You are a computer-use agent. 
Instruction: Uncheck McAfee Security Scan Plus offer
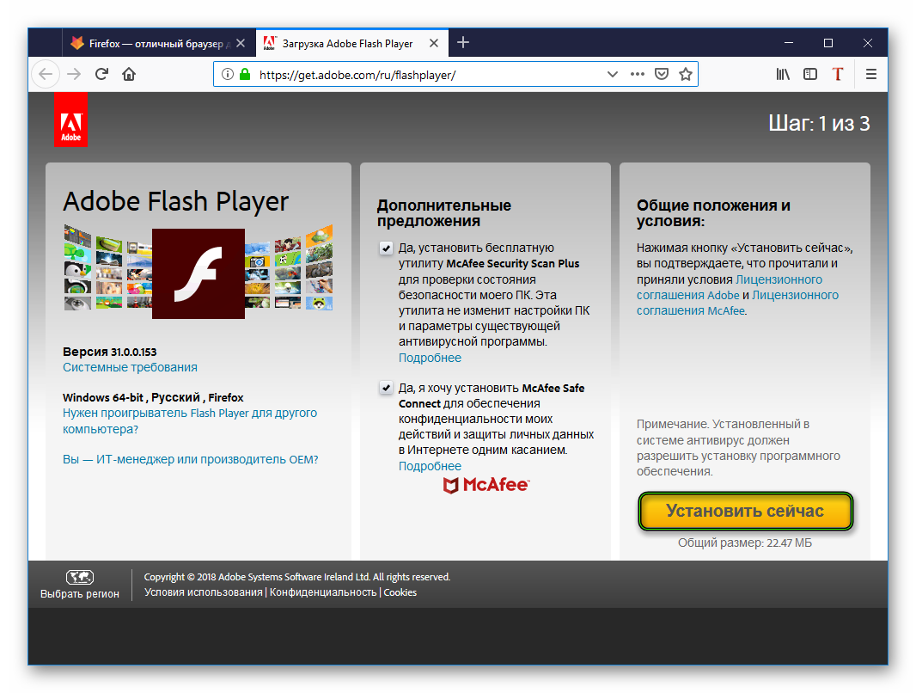pyautogui.click(x=386, y=248)
